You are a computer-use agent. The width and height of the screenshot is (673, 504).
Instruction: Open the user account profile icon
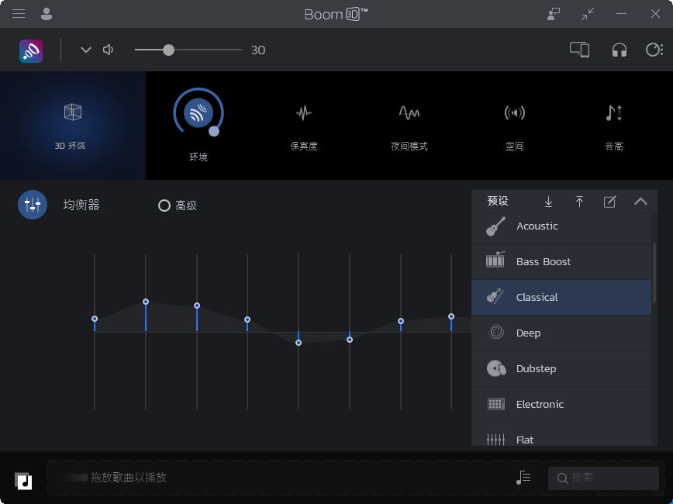(x=47, y=14)
